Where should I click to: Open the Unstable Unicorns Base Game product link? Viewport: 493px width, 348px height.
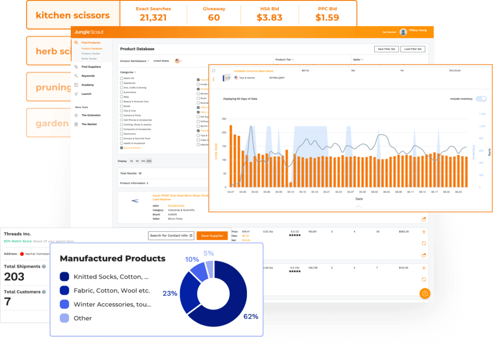(253, 71)
